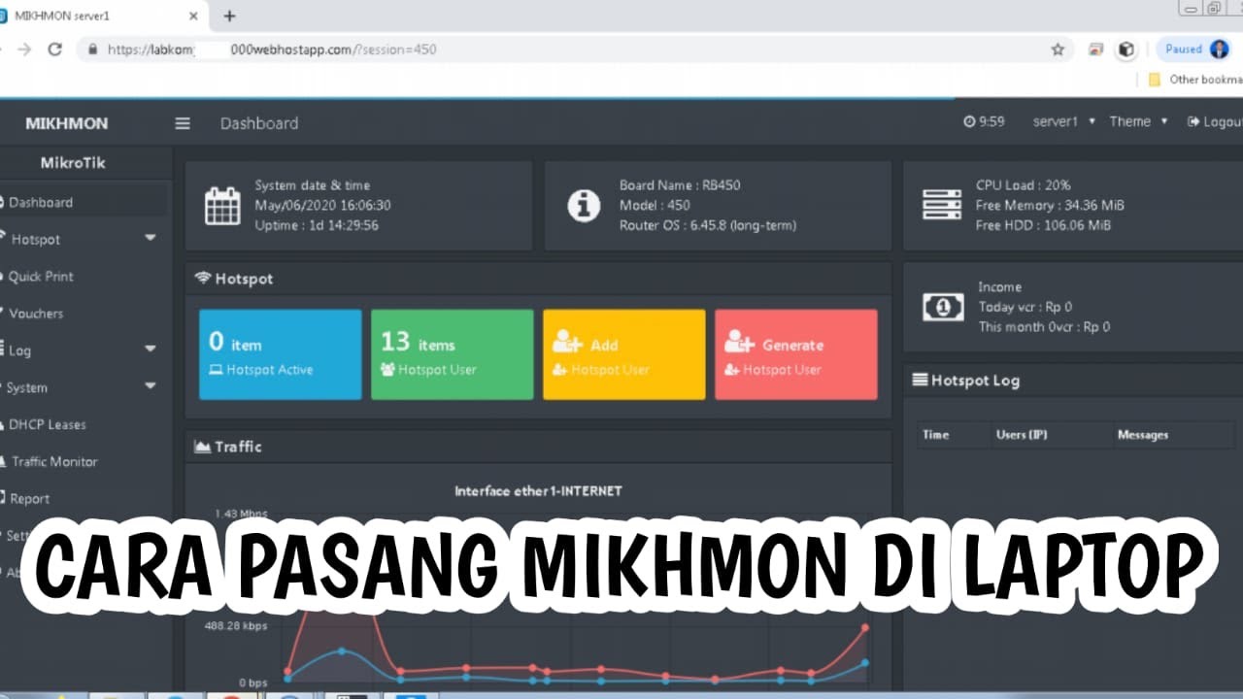Click the yellow Add Hotspot User tile

pyautogui.click(x=623, y=354)
